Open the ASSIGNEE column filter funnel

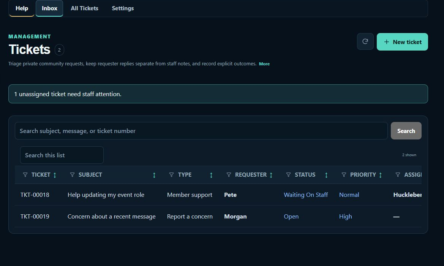click(398, 175)
